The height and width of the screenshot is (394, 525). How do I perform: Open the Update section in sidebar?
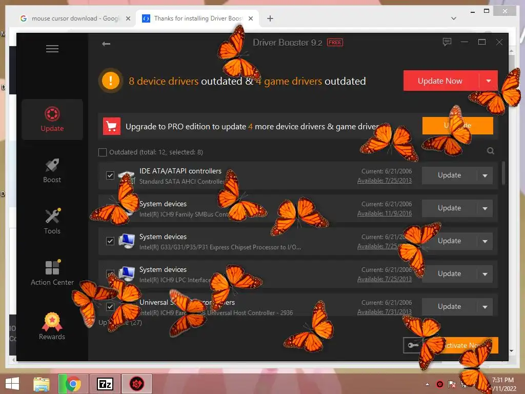pos(52,119)
